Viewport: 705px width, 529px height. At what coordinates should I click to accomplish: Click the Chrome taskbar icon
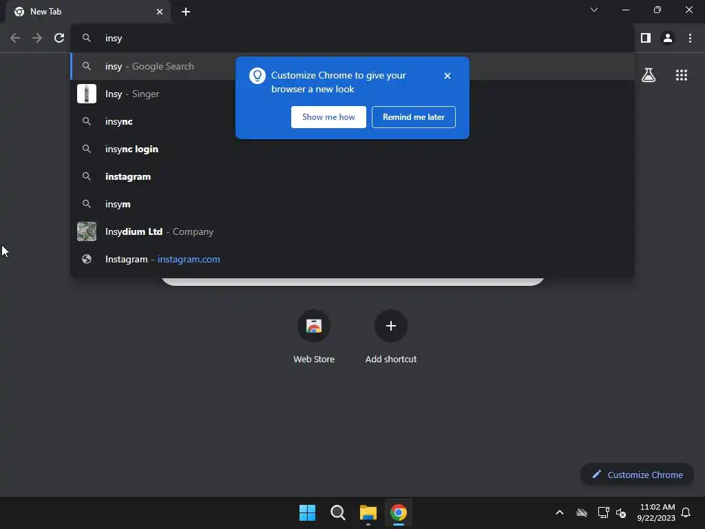[x=399, y=512]
